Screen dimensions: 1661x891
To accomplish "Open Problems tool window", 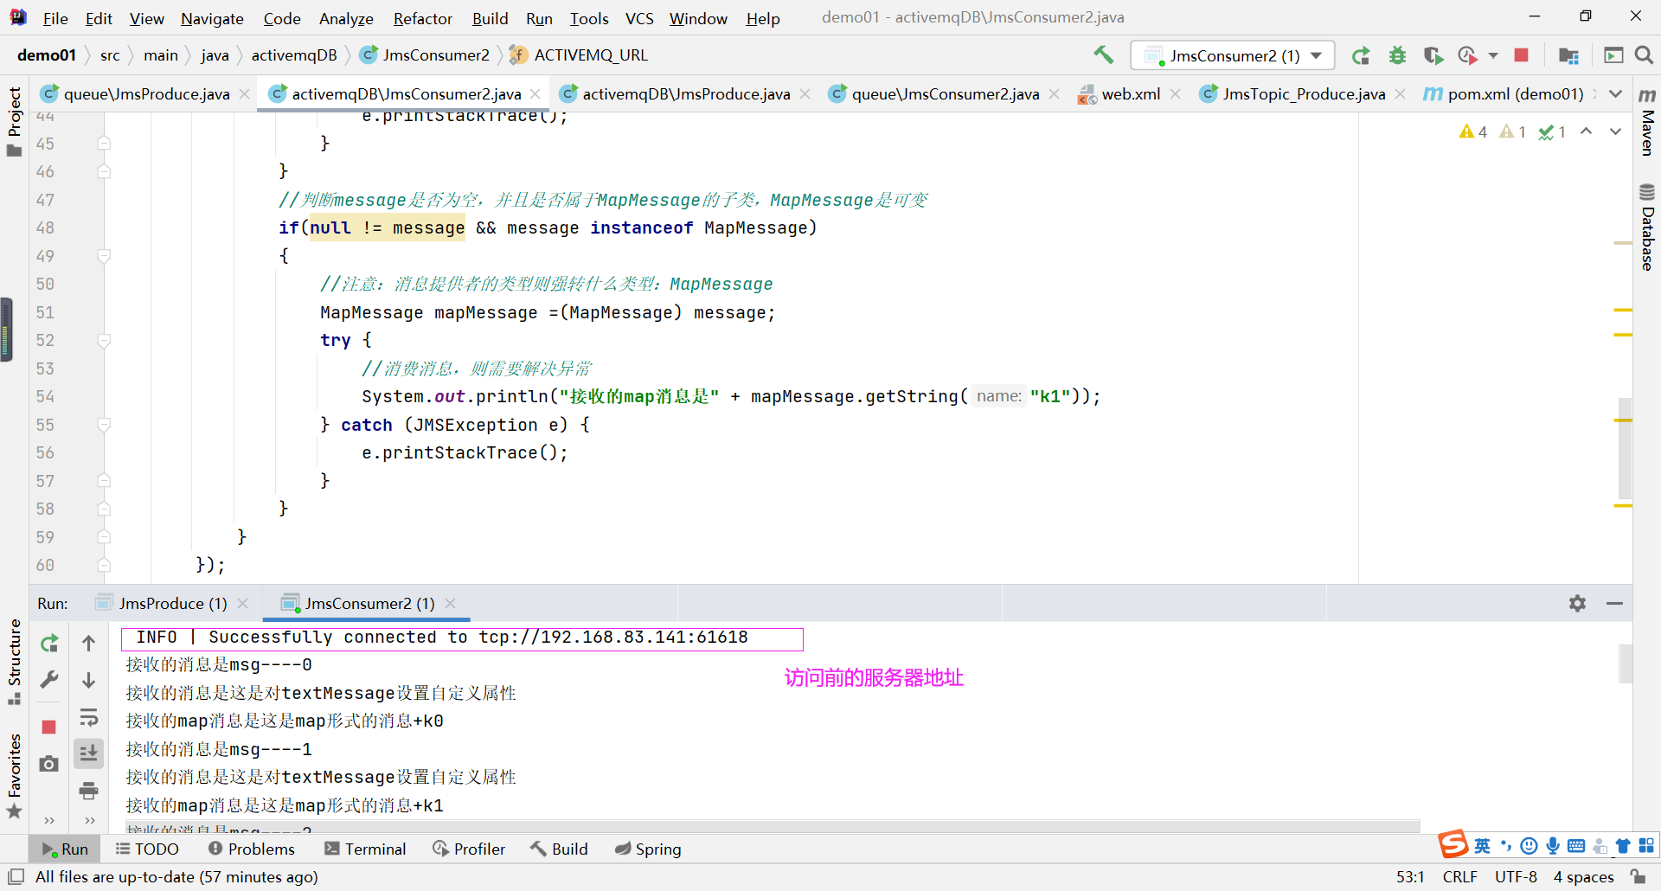I will 251,849.
